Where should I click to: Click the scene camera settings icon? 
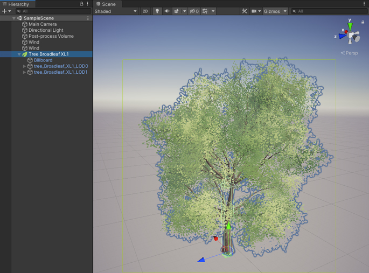[254, 11]
